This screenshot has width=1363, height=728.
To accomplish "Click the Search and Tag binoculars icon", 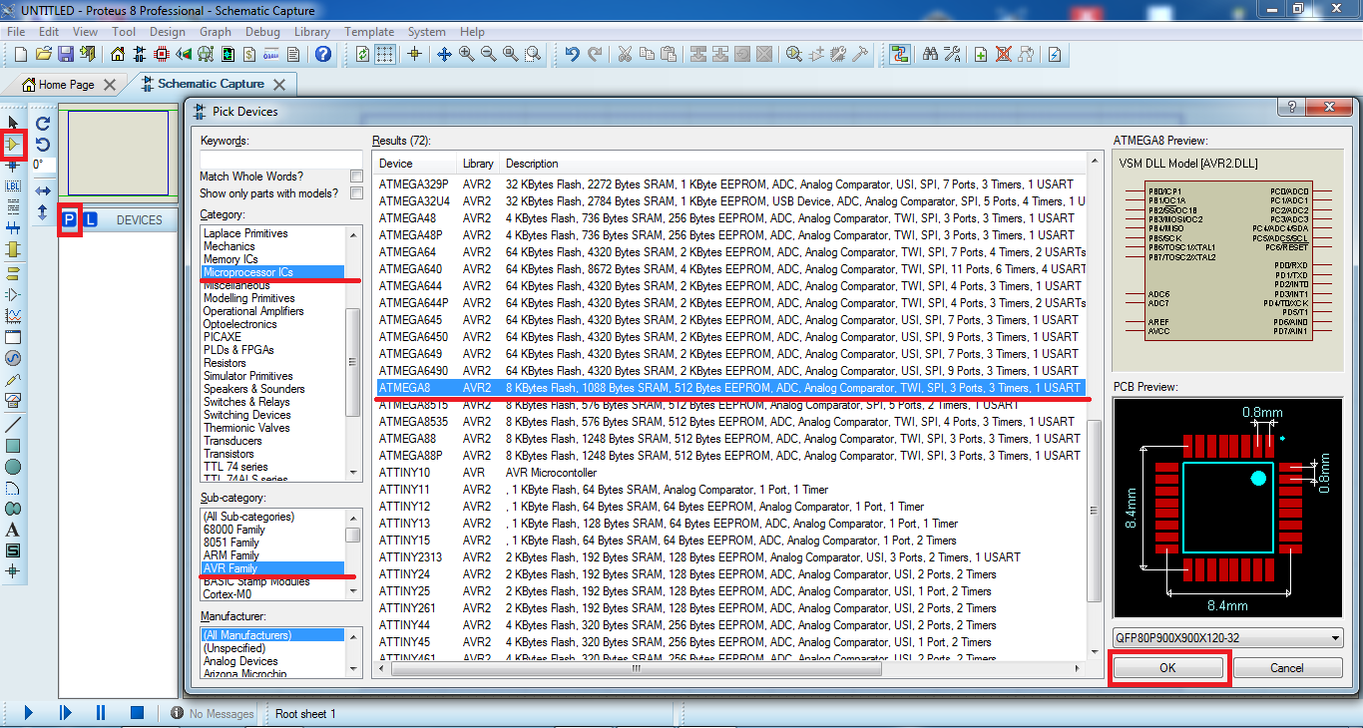I will (930, 54).
